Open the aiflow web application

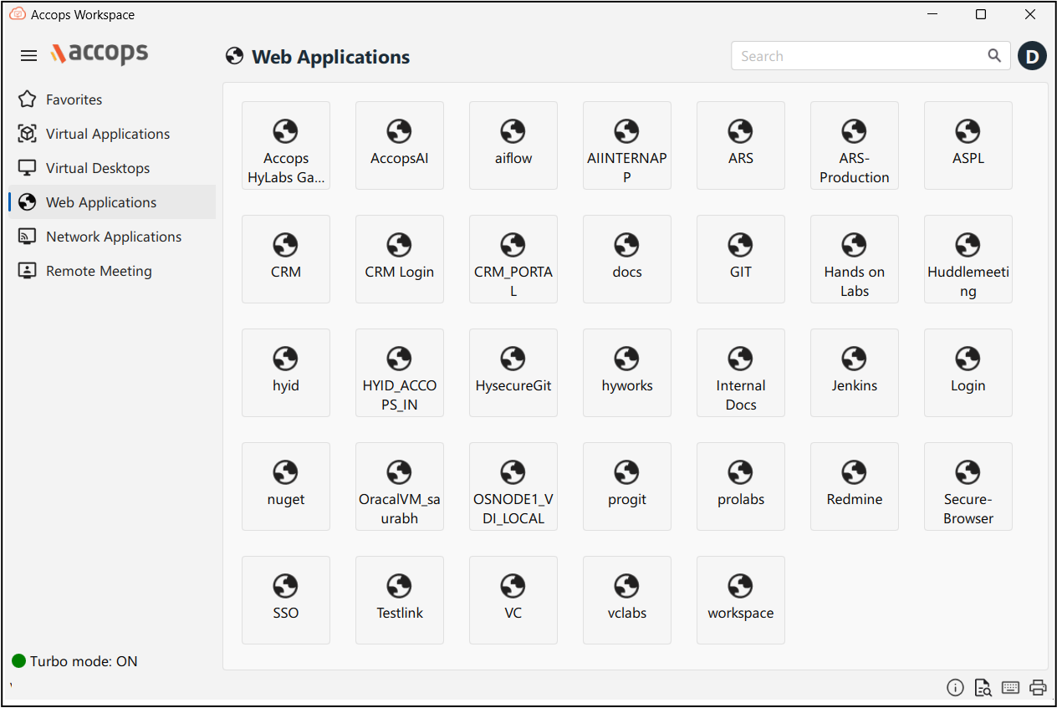click(513, 145)
